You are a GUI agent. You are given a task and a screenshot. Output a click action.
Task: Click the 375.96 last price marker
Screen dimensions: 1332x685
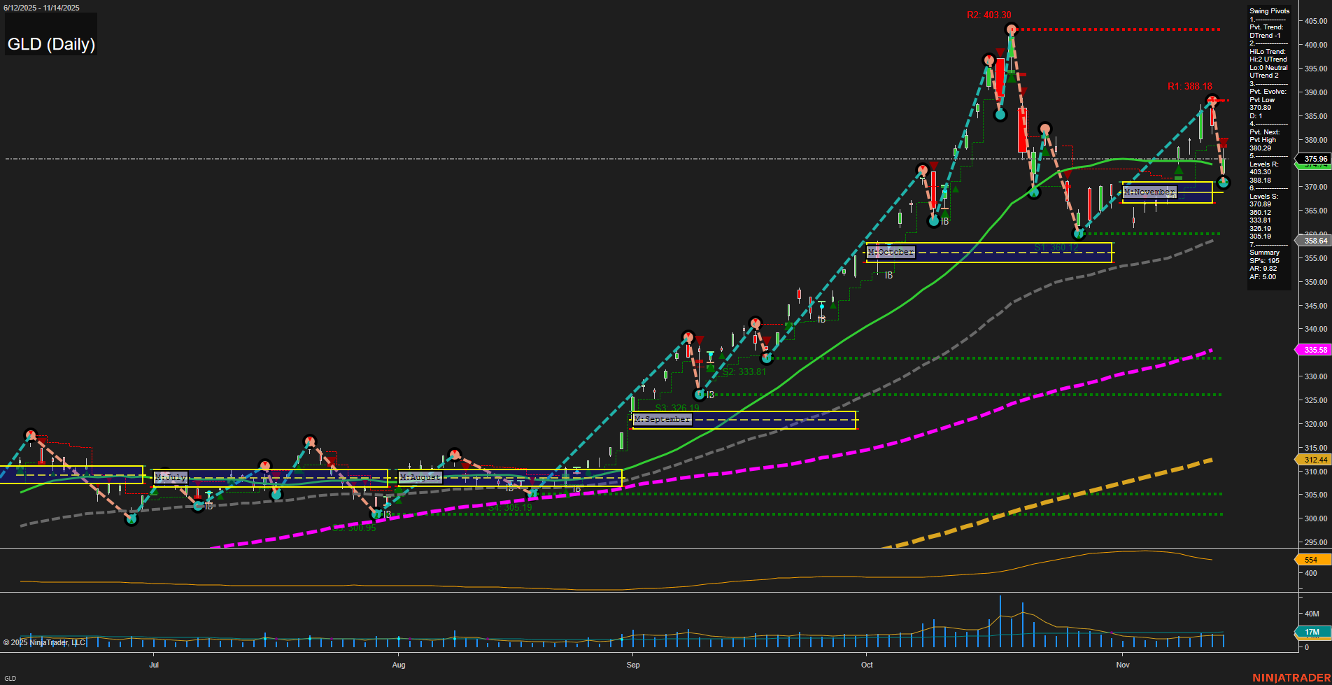point(1315,160)
